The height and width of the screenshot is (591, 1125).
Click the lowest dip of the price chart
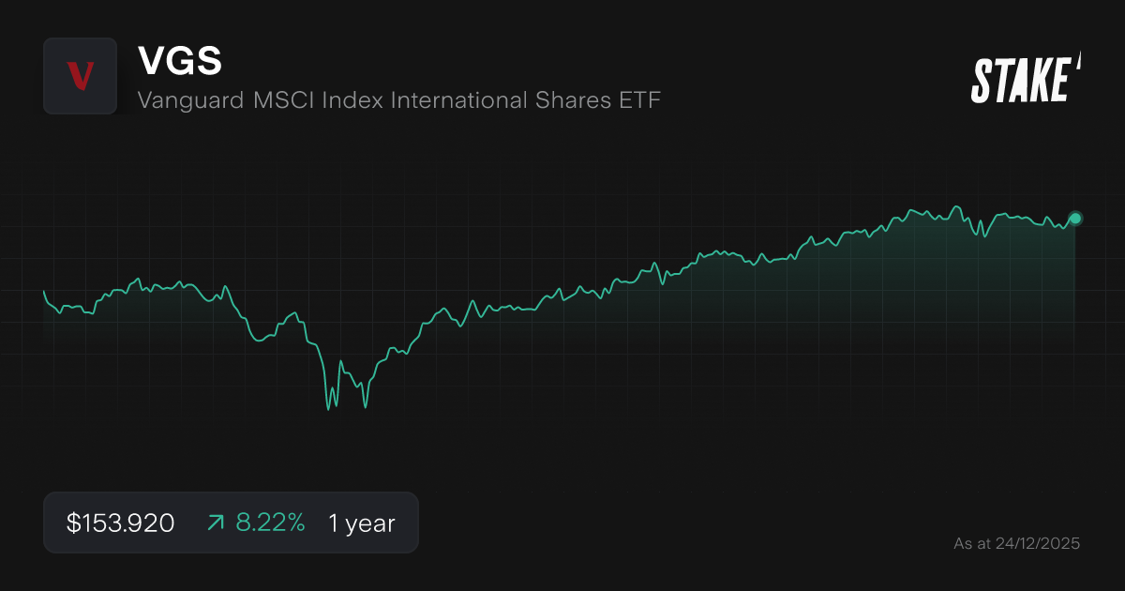click(x=329, y=410)
